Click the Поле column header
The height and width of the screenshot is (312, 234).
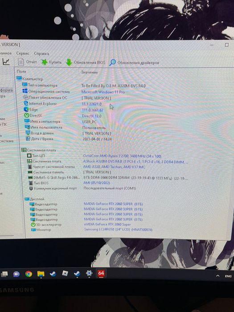coord(21,71)
